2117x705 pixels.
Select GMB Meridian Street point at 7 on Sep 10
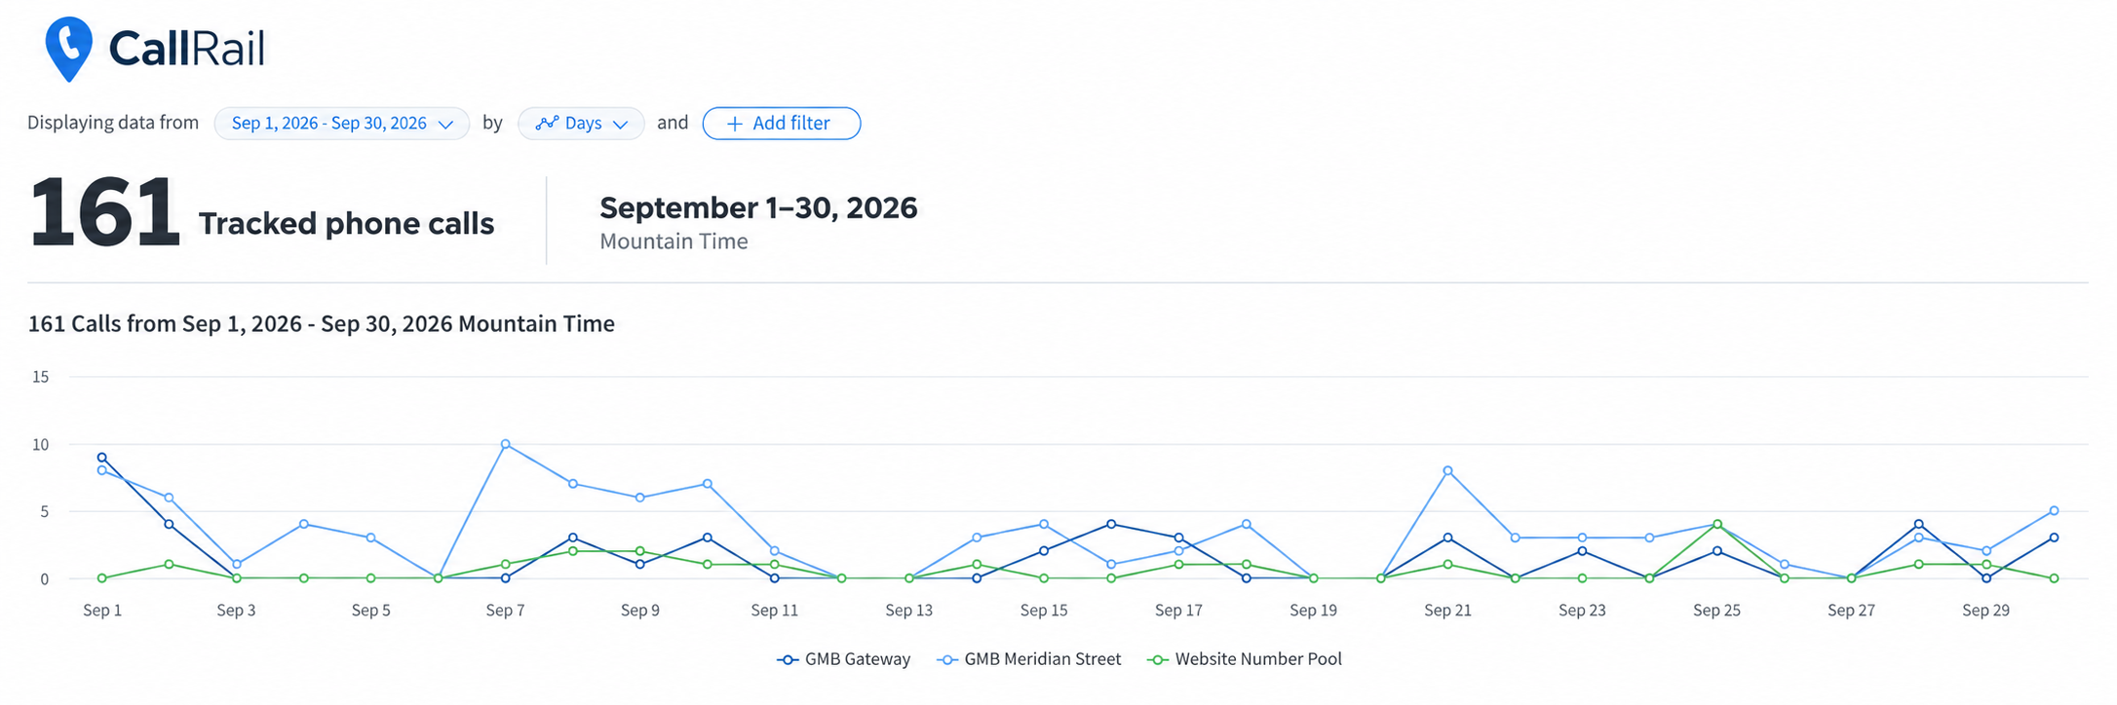click(x=708, y=484)
